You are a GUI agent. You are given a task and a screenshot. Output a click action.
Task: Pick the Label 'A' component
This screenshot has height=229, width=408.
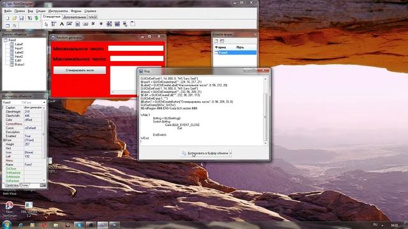(62, 24)
